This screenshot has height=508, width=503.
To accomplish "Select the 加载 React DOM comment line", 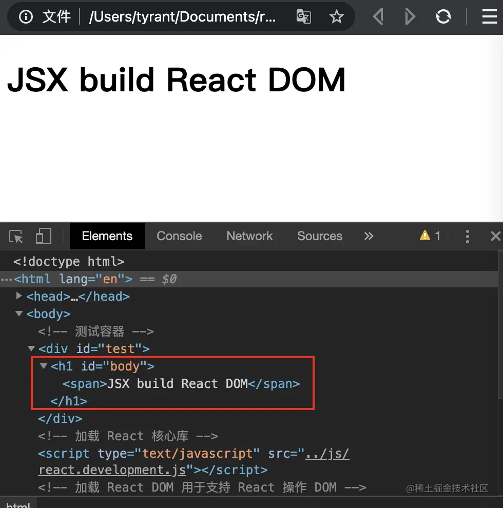I will click(202, 487).
